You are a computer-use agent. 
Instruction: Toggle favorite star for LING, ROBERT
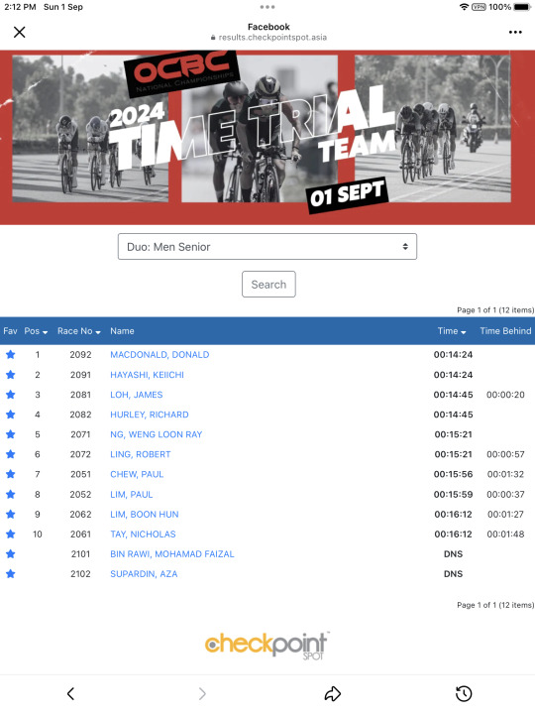click(x=11, y=454)
